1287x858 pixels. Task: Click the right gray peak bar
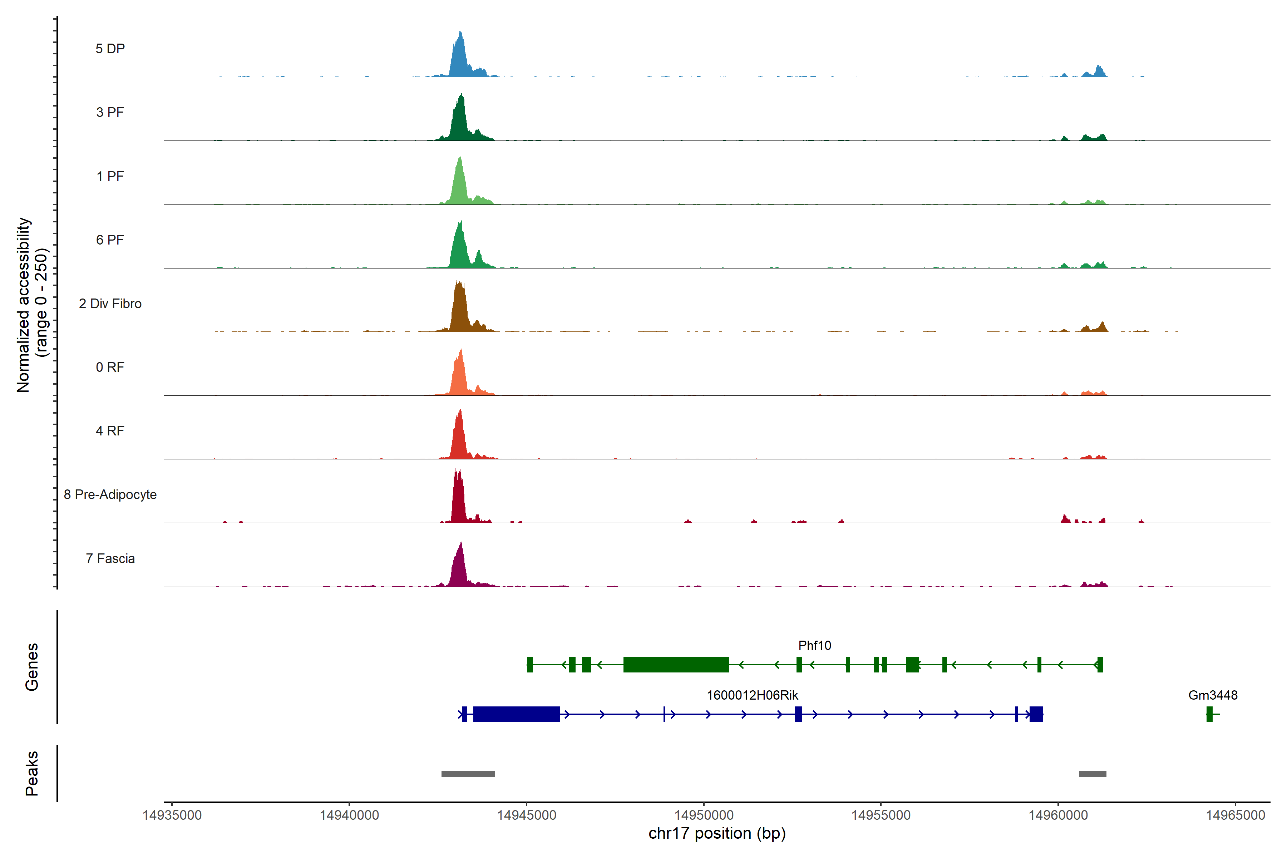1092,774
